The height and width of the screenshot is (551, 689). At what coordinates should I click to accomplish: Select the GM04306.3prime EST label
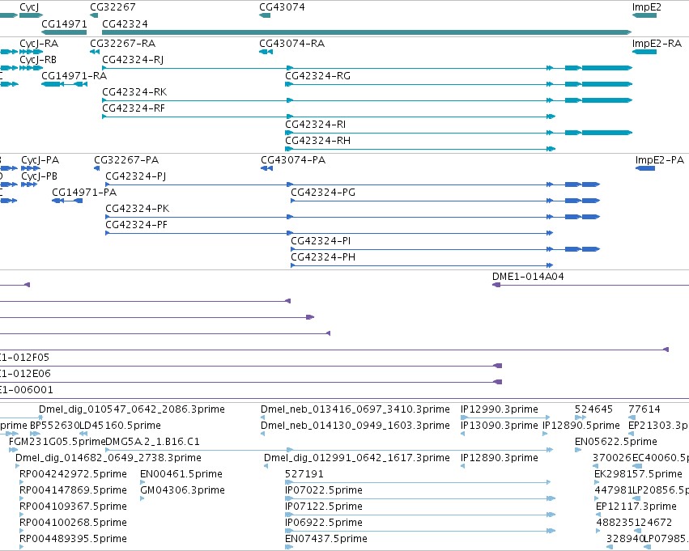click(x=182, y=490)
